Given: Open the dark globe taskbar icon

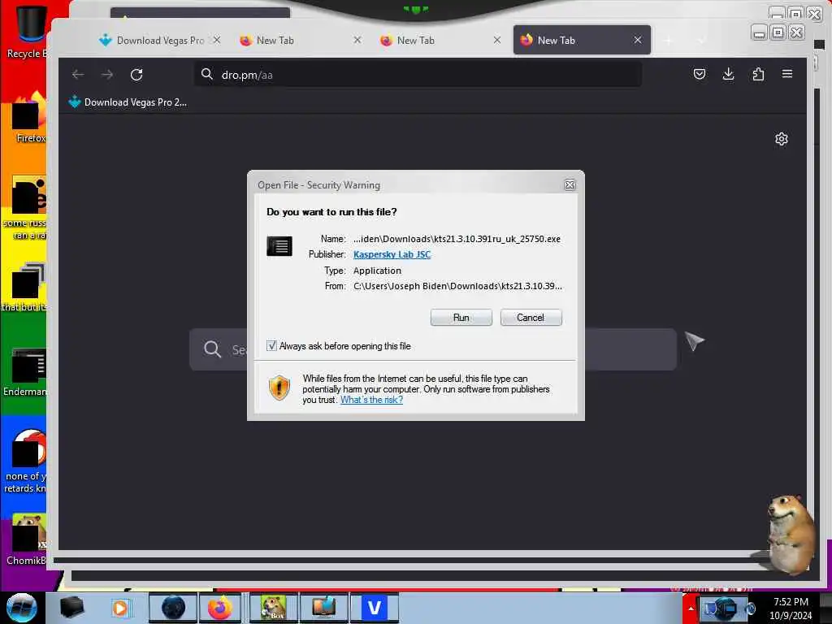Looking at the screenshot, I should [x=173, y=608].
